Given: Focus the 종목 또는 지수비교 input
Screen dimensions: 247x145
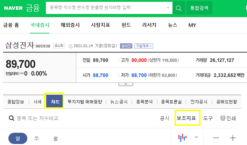Looking at the screenshot, I should pos(37,118).
